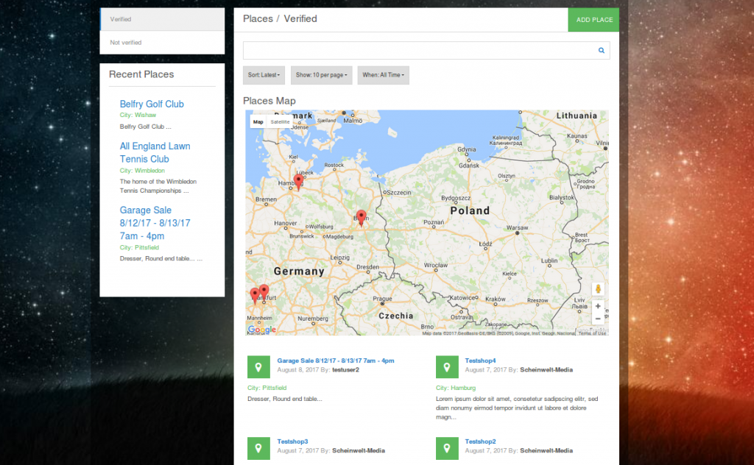Click the green pin icon beside Testshop2

click(446, 448)
